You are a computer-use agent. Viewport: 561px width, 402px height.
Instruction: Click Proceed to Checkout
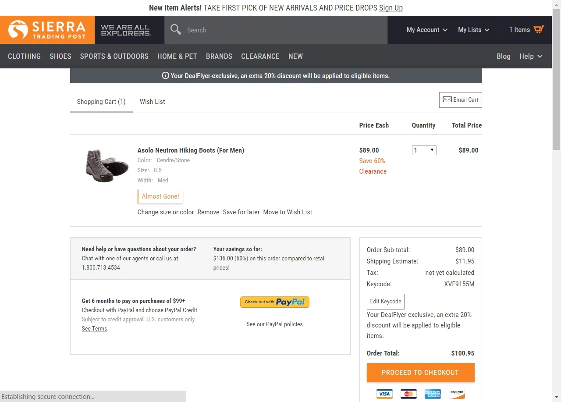point(420,373)
